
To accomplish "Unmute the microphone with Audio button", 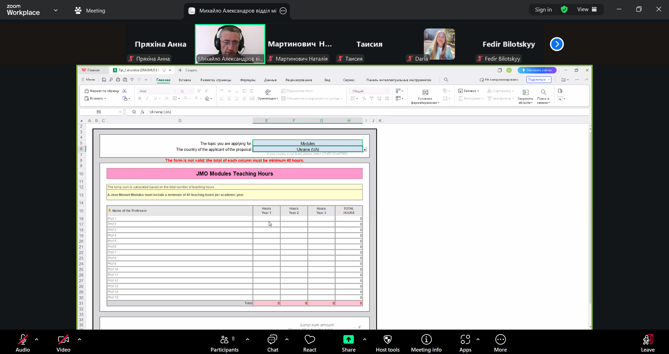I will pos(23,343).
